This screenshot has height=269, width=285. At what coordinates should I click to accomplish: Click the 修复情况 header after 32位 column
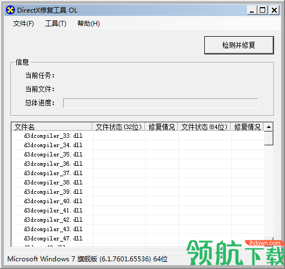(x=161, y=127)
